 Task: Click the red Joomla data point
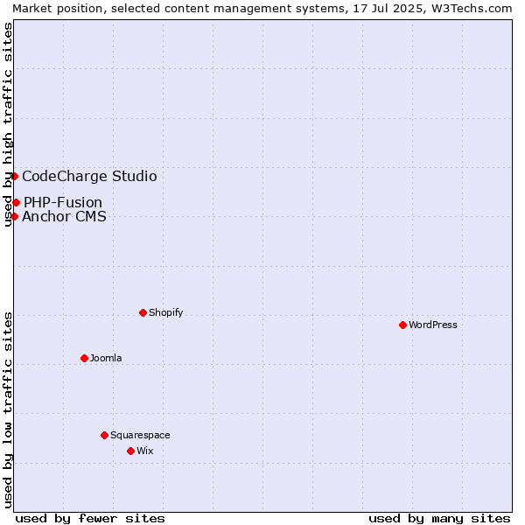click(84, 358)
